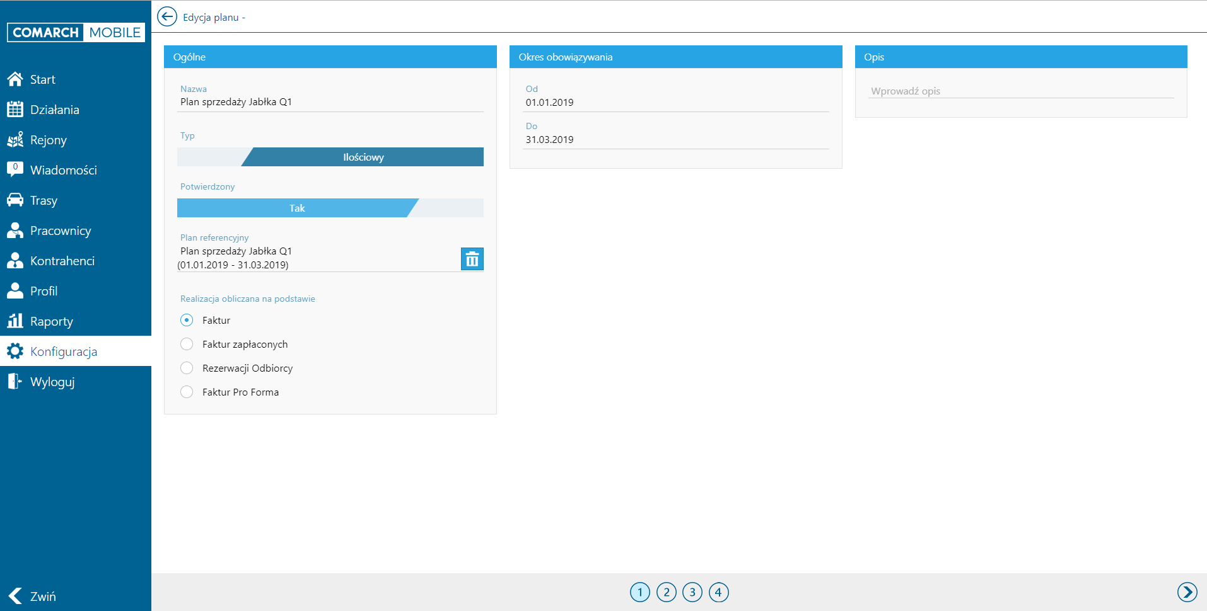The width and height of the screenshot is (1207, 611).
Task: Click the Od date field 01.01.2019
Action: (x=676, y=103)
